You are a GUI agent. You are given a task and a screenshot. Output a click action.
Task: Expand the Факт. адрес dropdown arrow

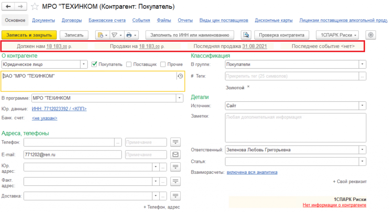click(156, 182)
